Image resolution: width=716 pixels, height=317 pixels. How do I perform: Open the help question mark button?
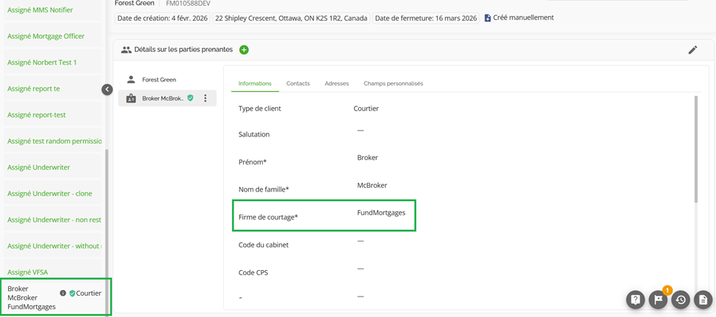[x=635, y=299]
